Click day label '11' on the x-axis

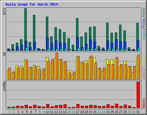point(52,112)
